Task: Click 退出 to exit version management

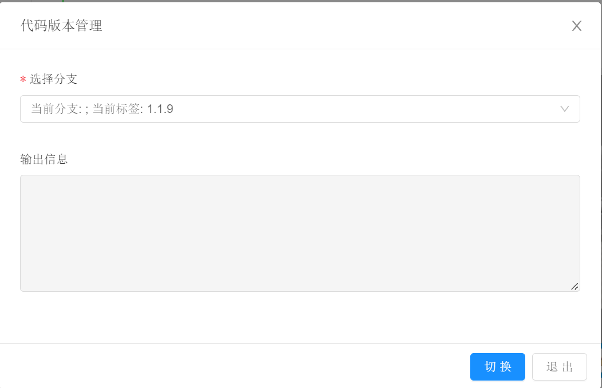Action: click(559, 367)
